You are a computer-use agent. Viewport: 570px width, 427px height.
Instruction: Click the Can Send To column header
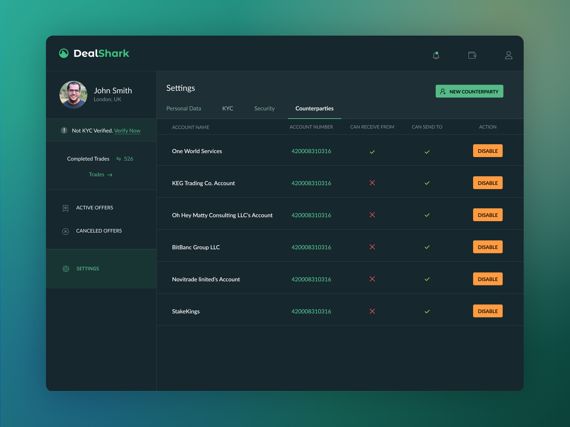(427, 127)
